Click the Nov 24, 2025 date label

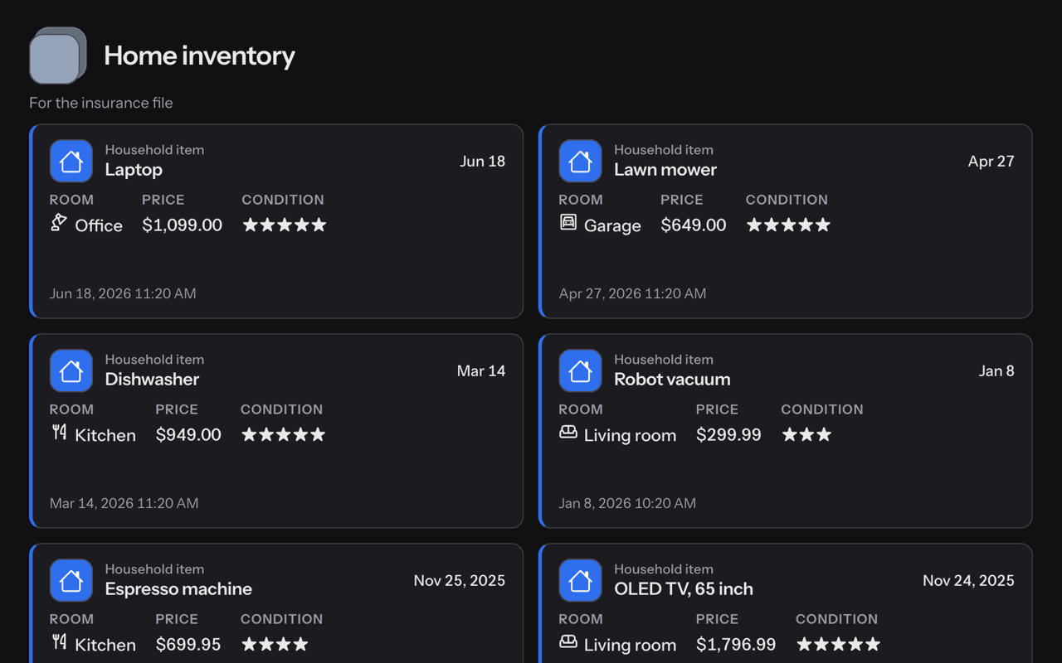tap(968, 580)
